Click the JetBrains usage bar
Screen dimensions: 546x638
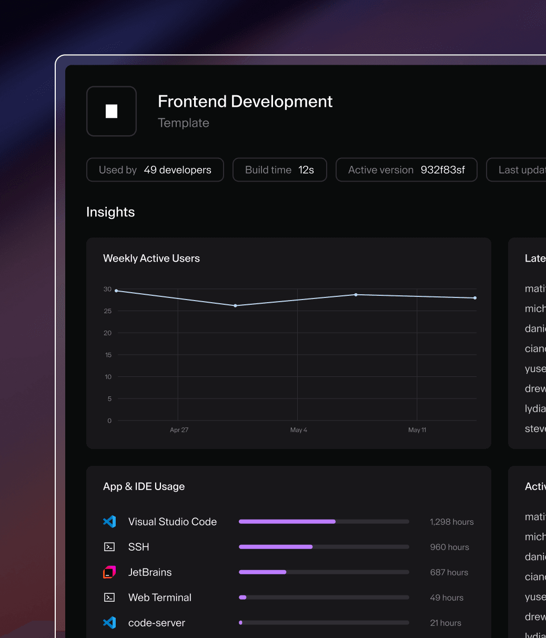[x=324, y=572]
